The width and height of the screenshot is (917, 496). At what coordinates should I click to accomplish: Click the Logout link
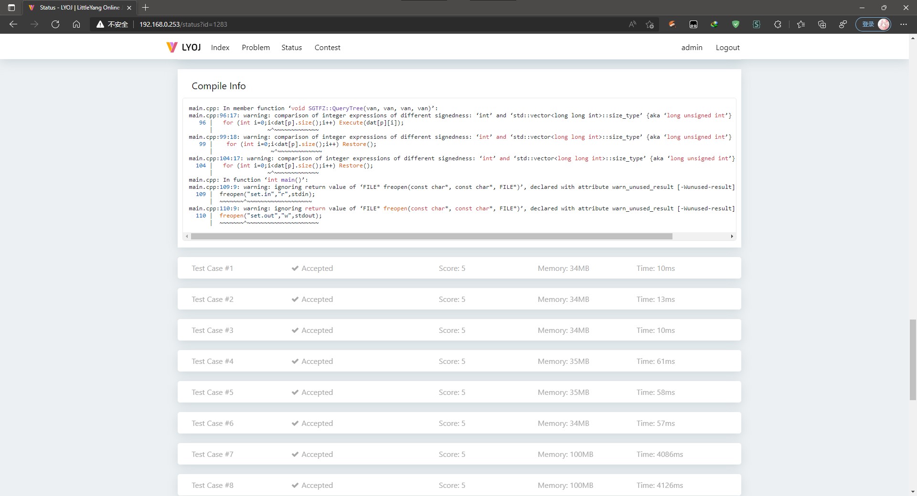click(x=727, y=47)
